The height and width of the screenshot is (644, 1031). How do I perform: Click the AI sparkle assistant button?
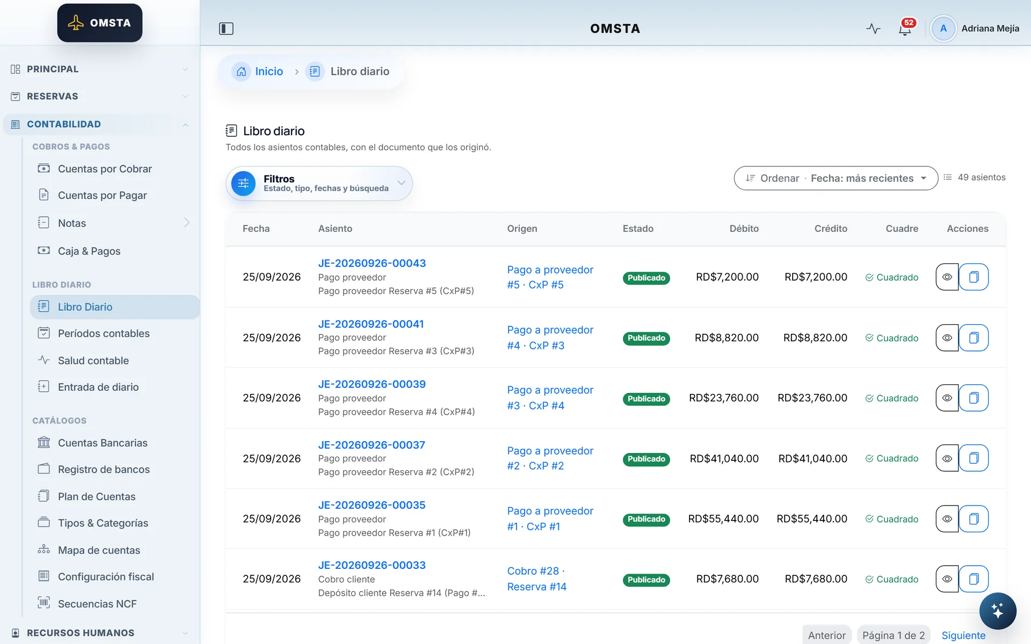pos(997,611)
